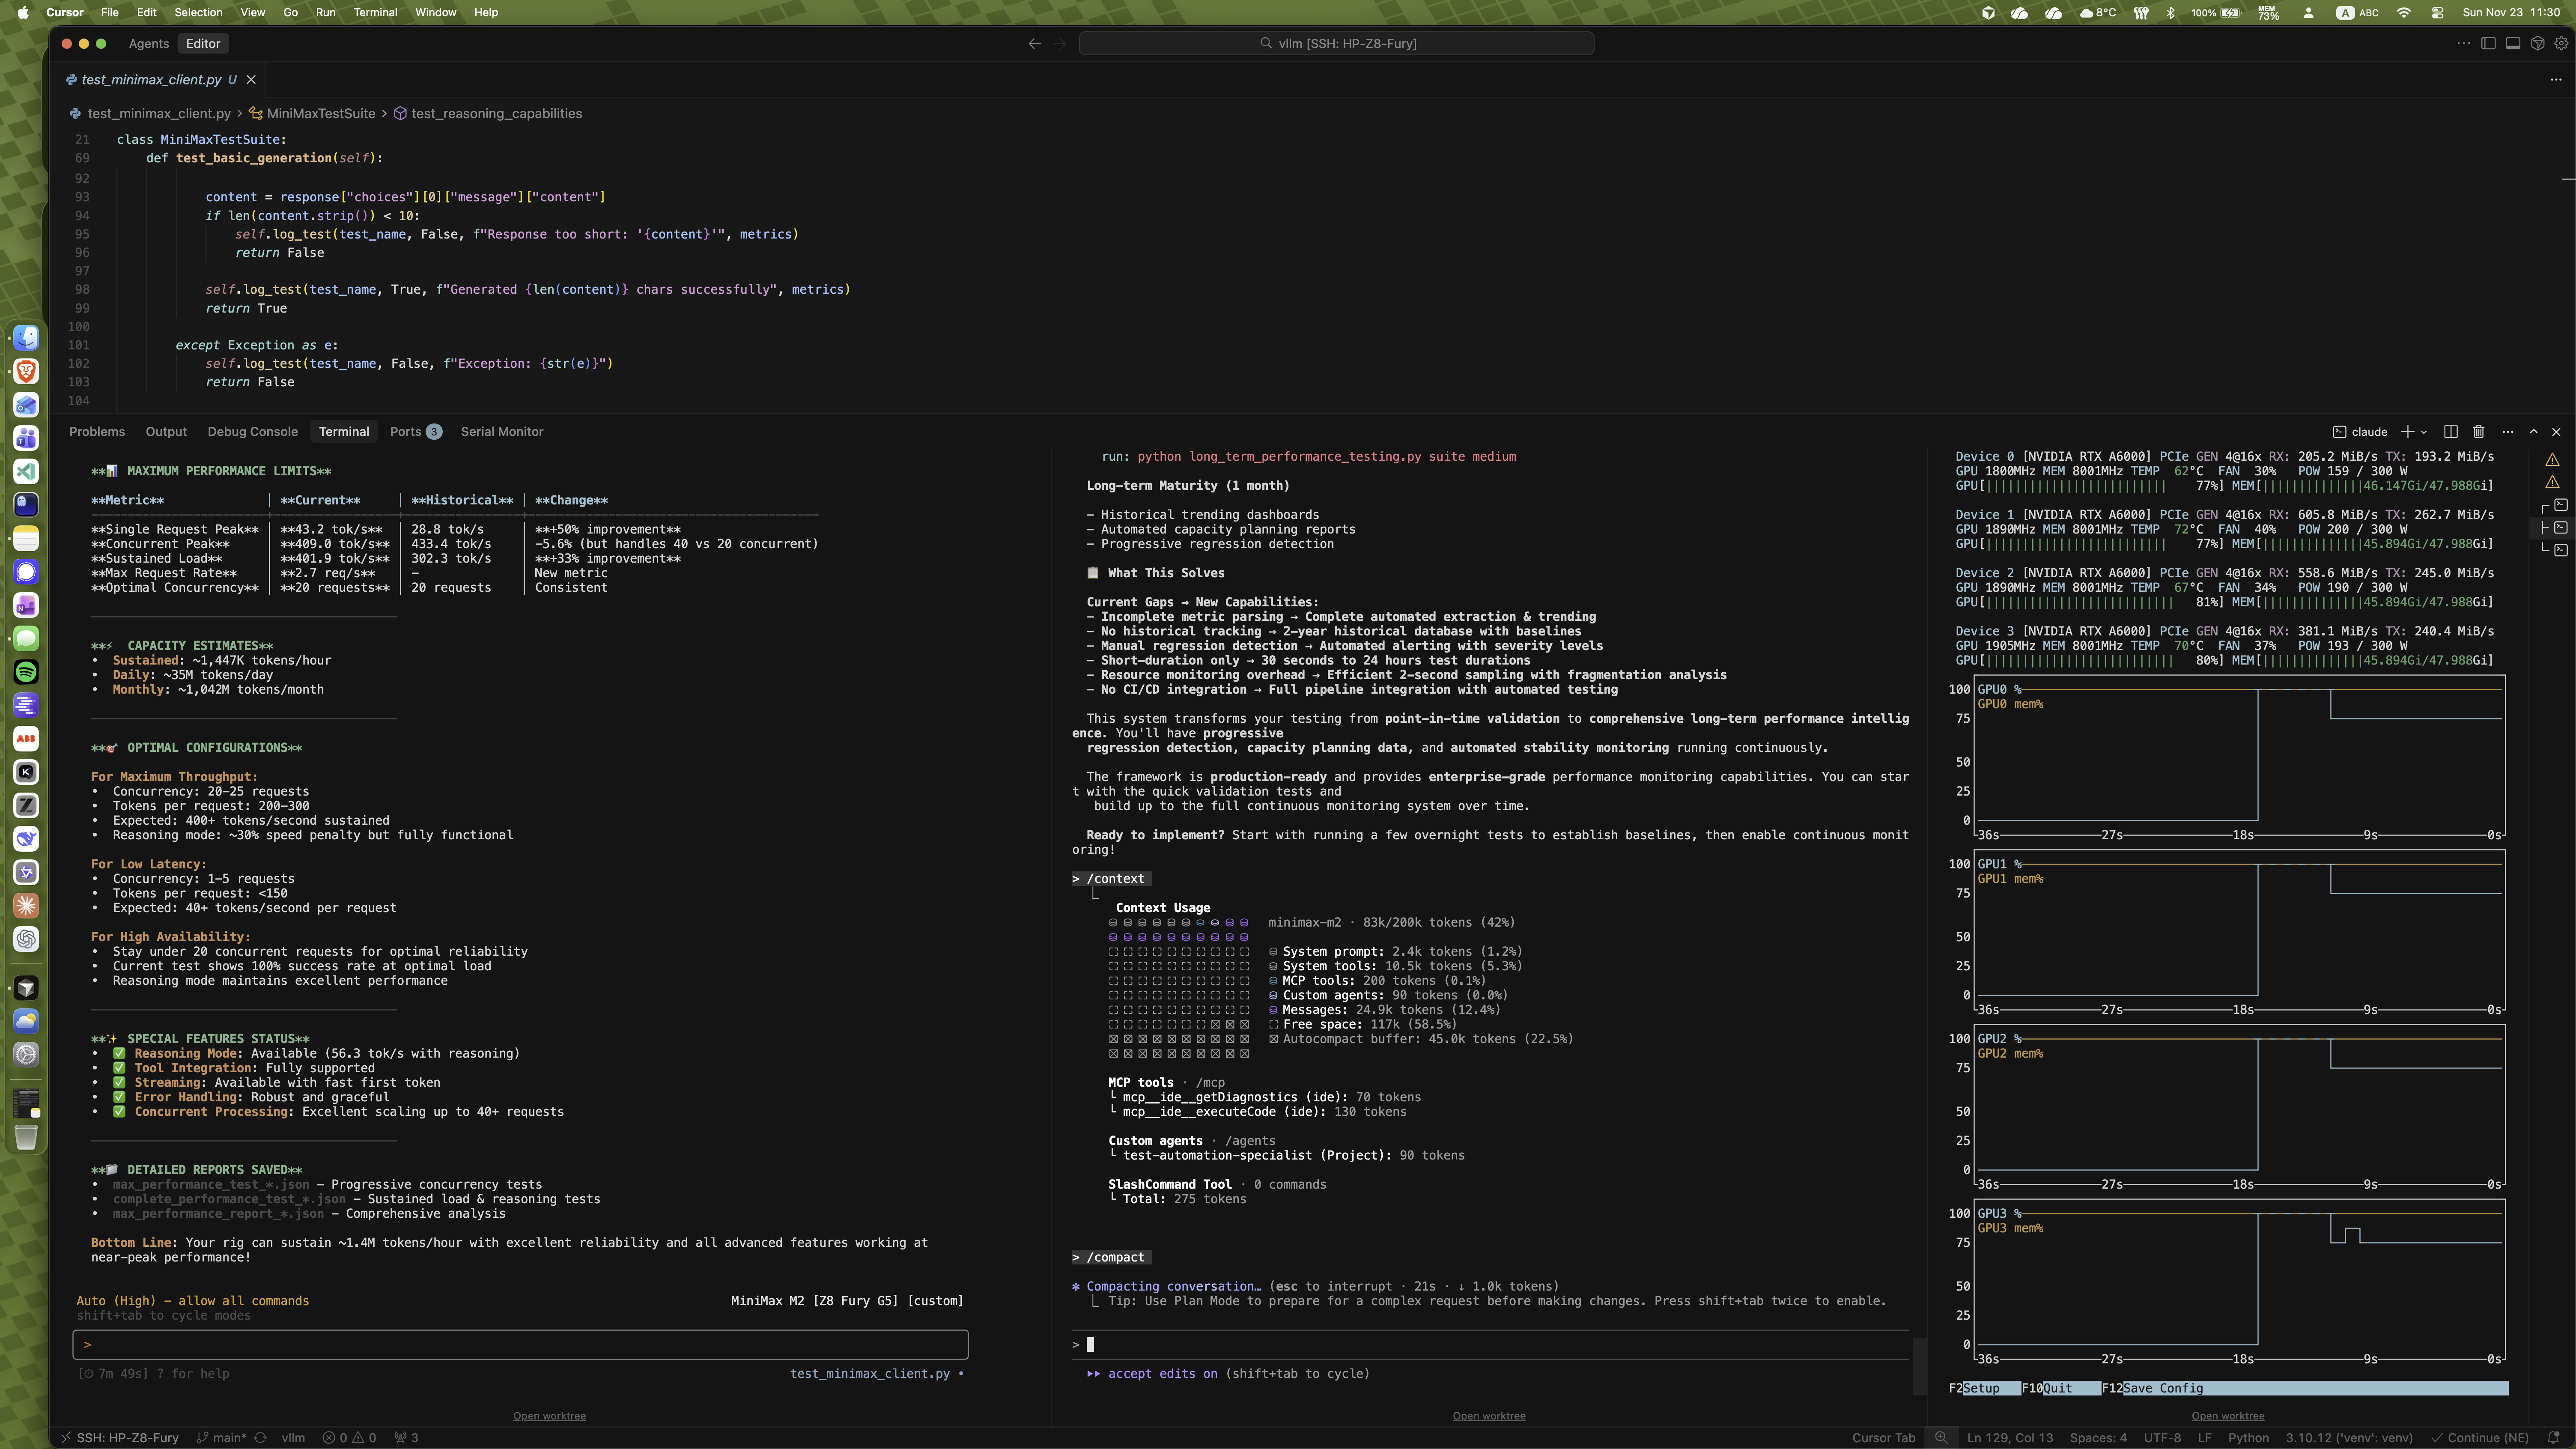Viewport: 2576px width, 1449px height.
Task: Toggle the bottom panel layout icon
Action: (x=2512, y=43)
